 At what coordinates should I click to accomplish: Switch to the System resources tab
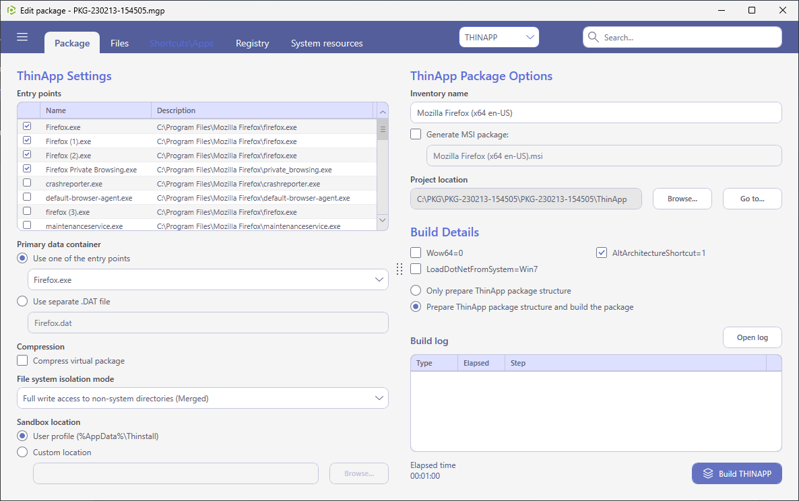tap(327, 43)
